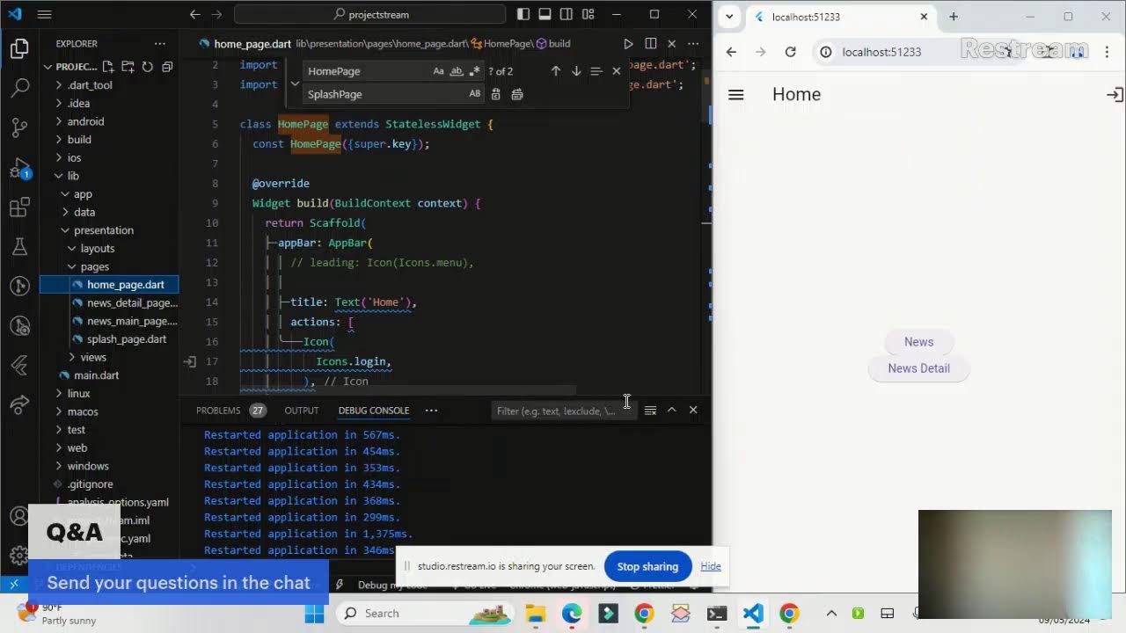This screenshot has width=1126, height=633.
Task: Open the Search view in the activity bar
Action: coord(19,87)
